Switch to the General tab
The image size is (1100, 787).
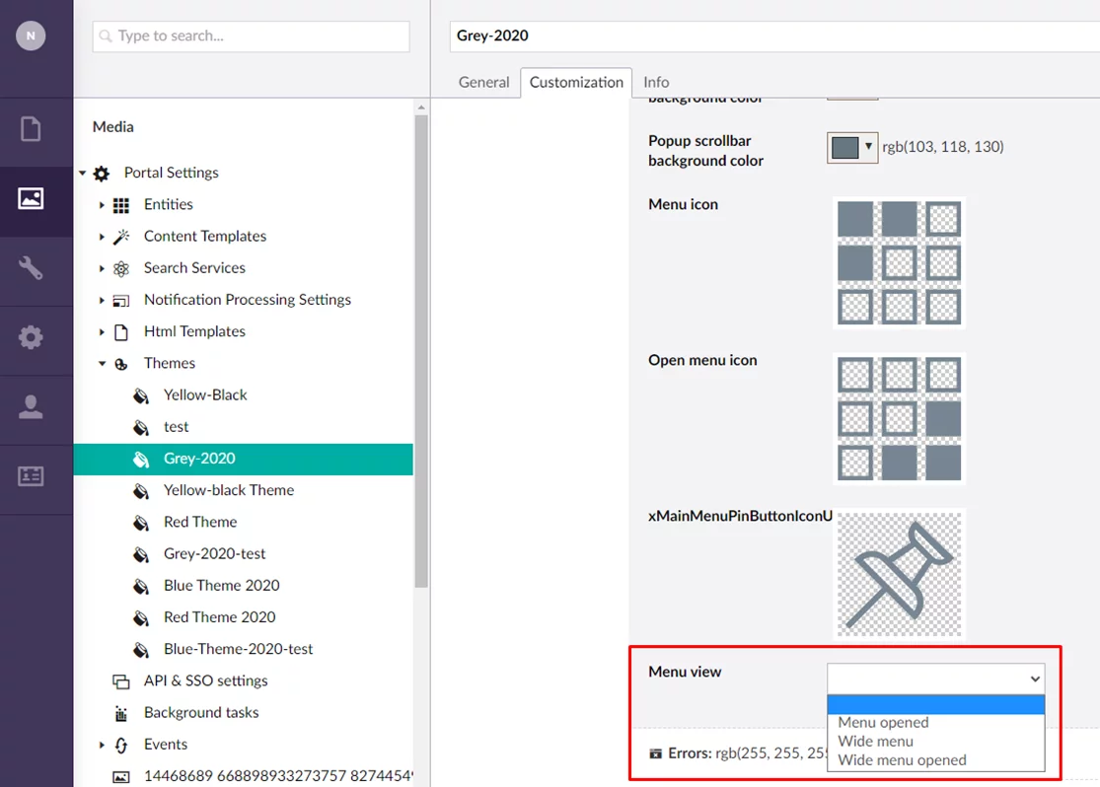point(483,83)
